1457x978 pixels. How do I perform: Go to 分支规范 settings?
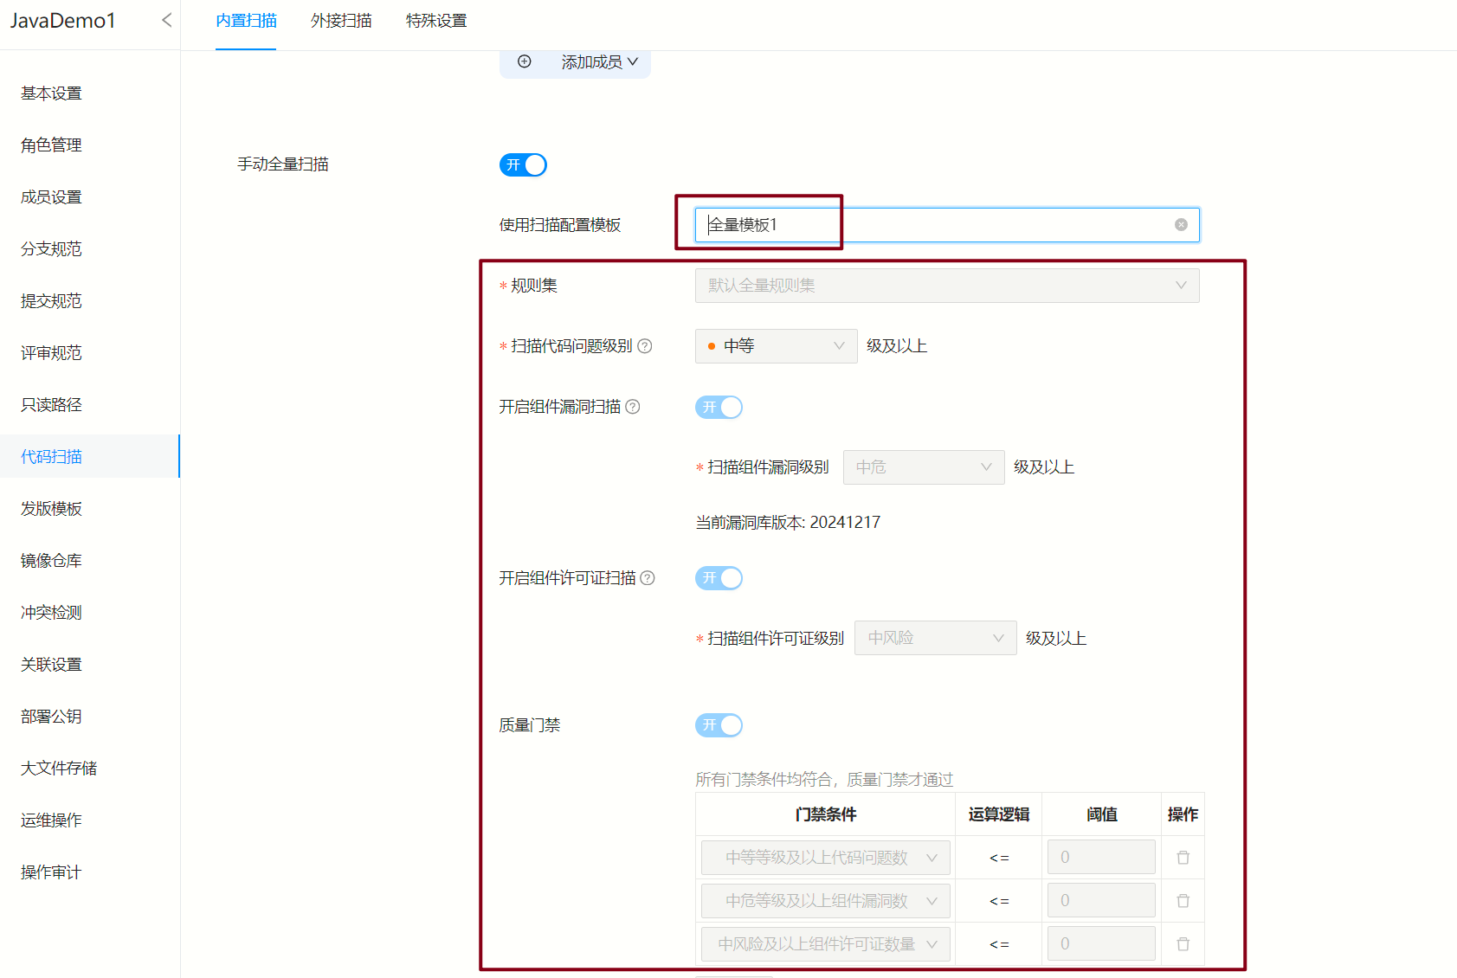click(51, 249)
